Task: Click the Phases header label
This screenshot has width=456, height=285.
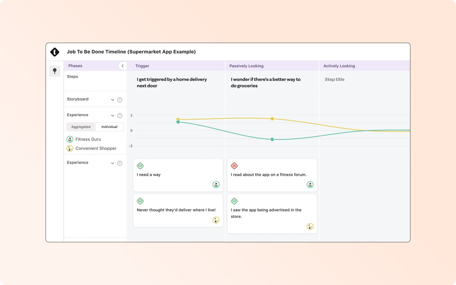Action: (x=75, y=66)
